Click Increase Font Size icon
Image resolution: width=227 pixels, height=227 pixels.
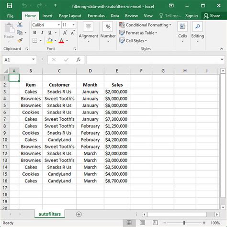point(65,33)
